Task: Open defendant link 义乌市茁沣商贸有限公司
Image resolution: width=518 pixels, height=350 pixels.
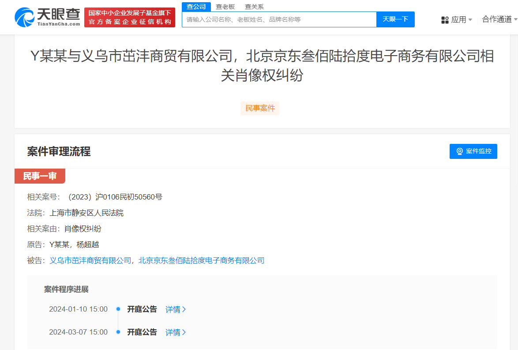Action: (x=90, y=260)
